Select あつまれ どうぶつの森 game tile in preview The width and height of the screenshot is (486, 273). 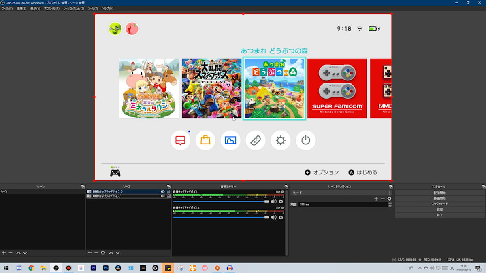(x=275, y=88)
